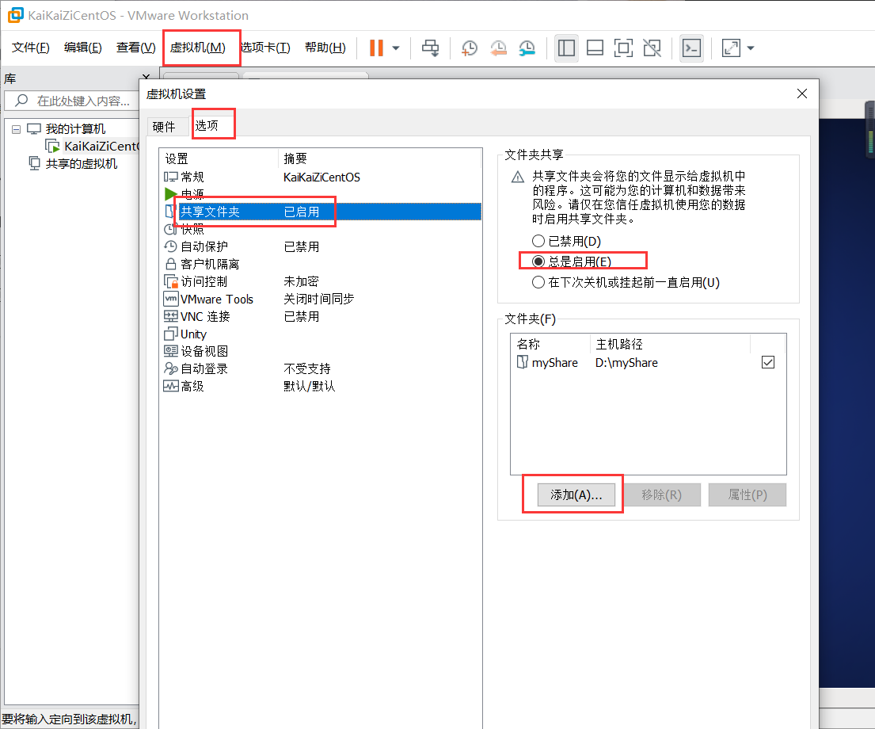Collapse 我的计算机 tree node

[x=16, y=129]
